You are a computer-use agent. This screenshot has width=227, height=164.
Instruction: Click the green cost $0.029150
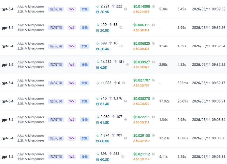pos(141,135)
